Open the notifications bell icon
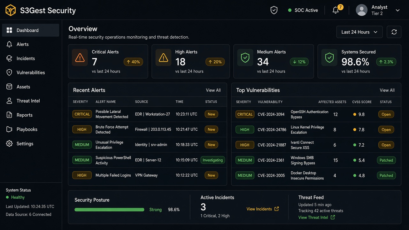Image resolution: width=409 pixels, height=230 pixels. (336, 10)
